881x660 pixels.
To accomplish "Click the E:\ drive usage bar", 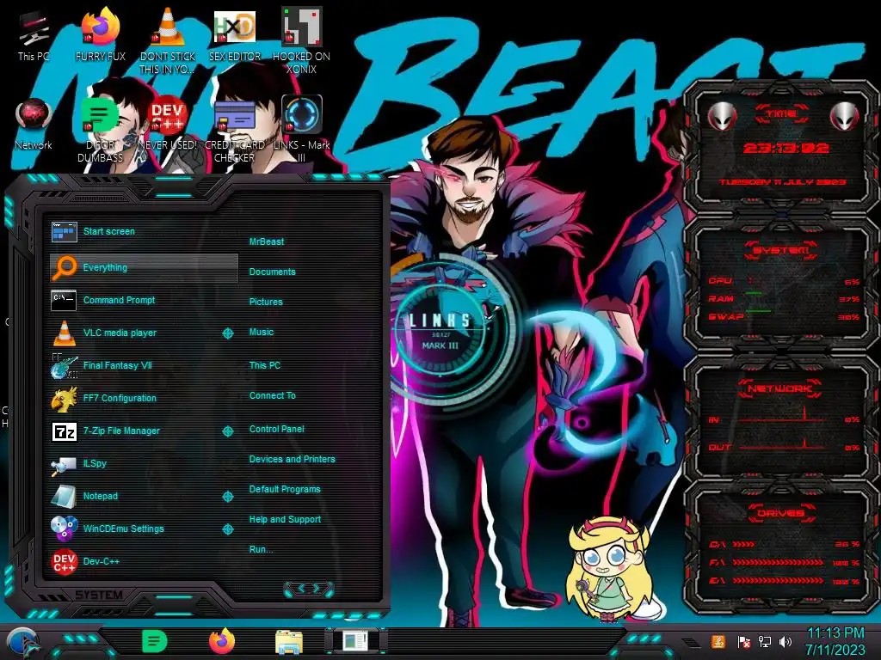I will coord(778,580).
